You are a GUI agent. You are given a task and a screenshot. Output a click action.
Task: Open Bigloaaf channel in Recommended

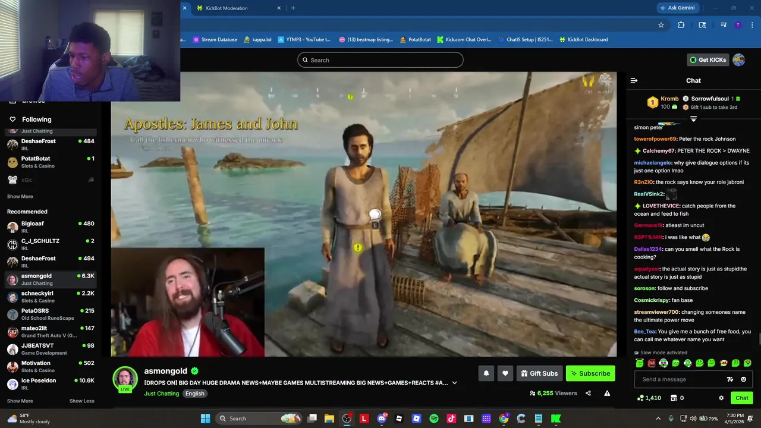(x=51, y=227)
